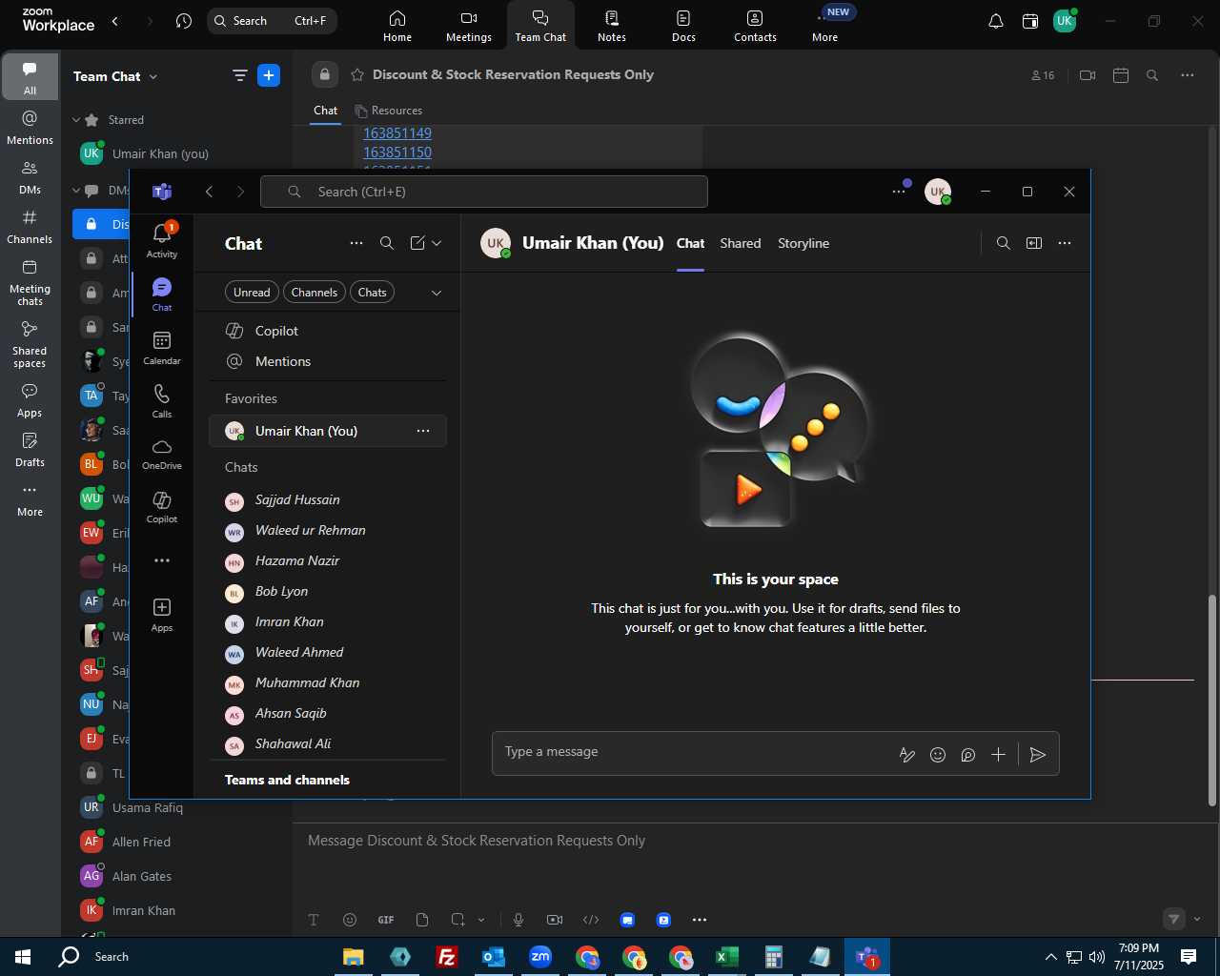Click the Zoom chat vertical scrollbar

1212,701
